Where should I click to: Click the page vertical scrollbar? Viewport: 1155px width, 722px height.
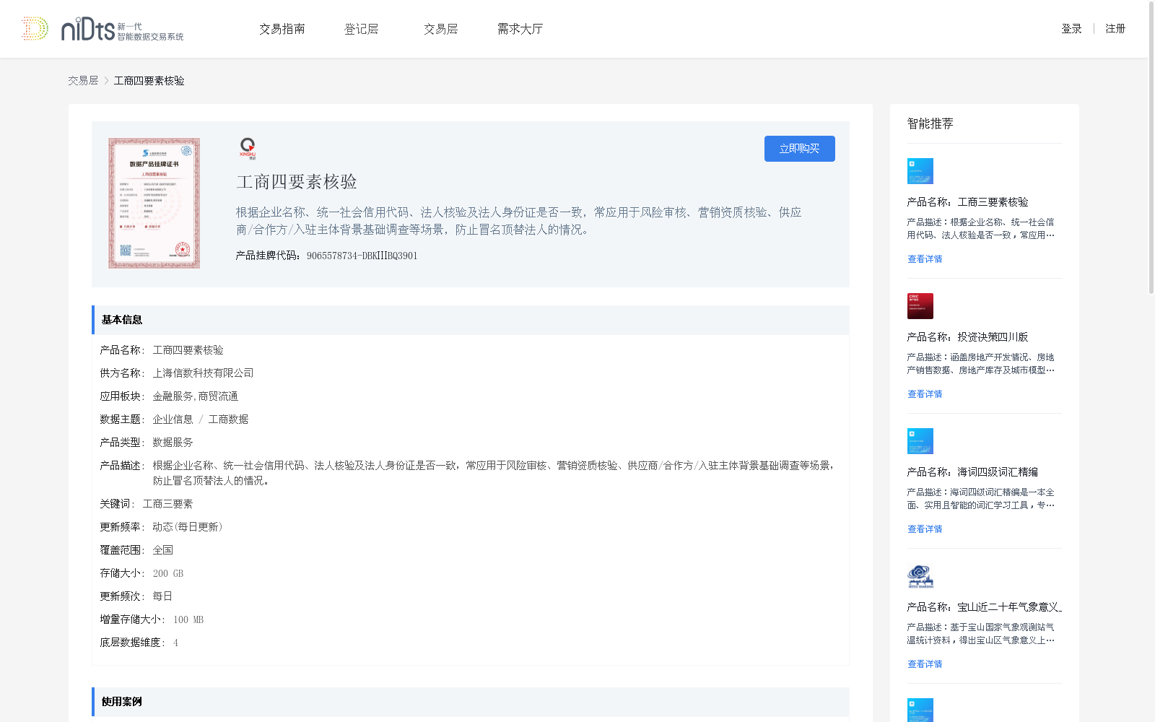1151,148
